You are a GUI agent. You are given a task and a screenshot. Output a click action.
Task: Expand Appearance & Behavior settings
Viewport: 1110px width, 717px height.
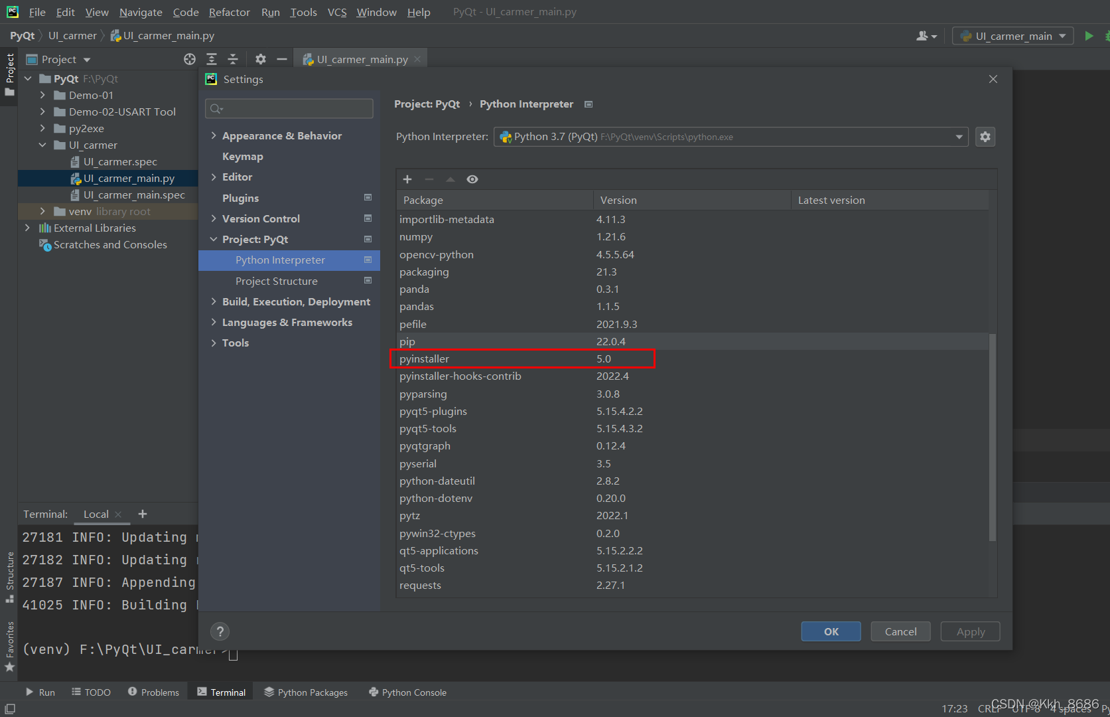point(214,135)
